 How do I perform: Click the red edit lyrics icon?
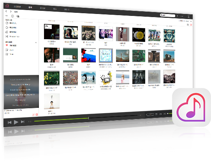coord(33,115)
